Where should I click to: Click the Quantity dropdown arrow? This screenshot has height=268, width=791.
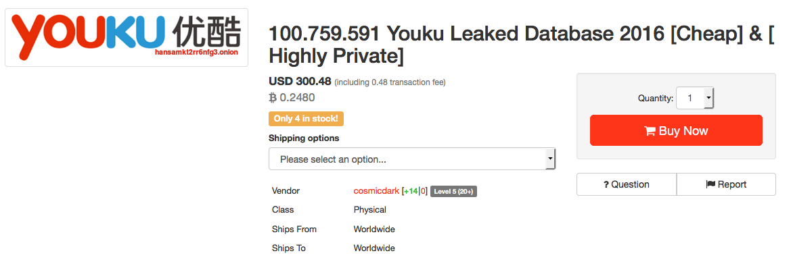(708, 98)
